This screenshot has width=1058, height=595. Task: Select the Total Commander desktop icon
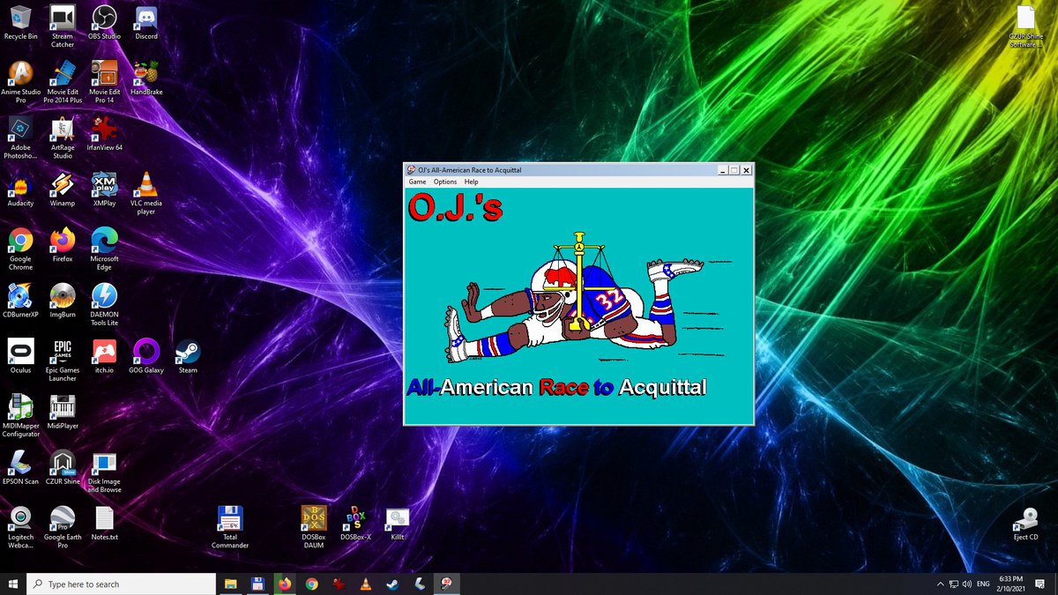click(x=230, y=526)
